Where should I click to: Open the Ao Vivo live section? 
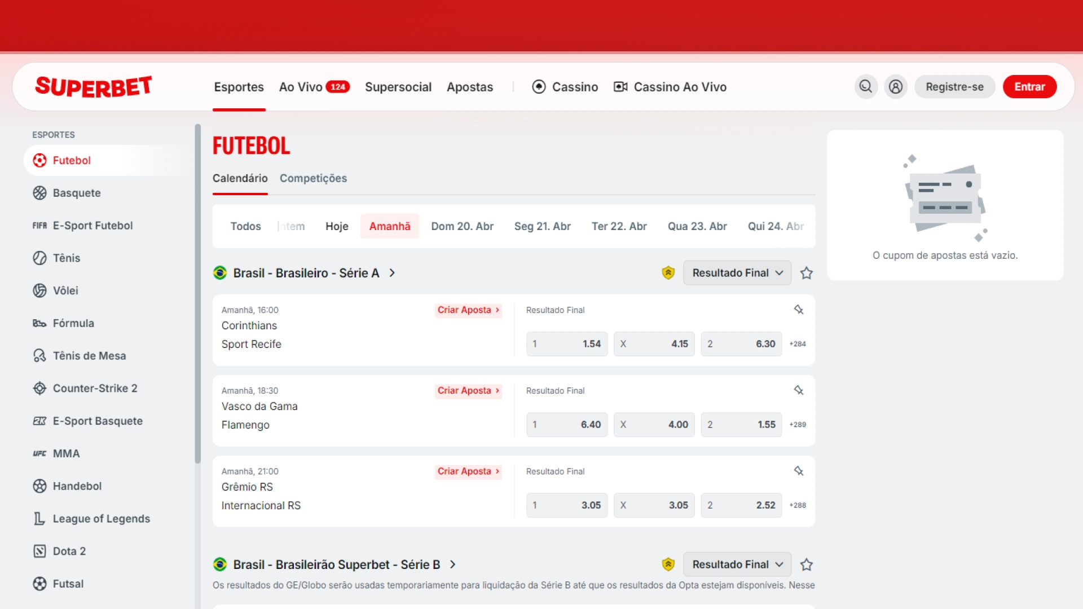[x=314, y=87]
